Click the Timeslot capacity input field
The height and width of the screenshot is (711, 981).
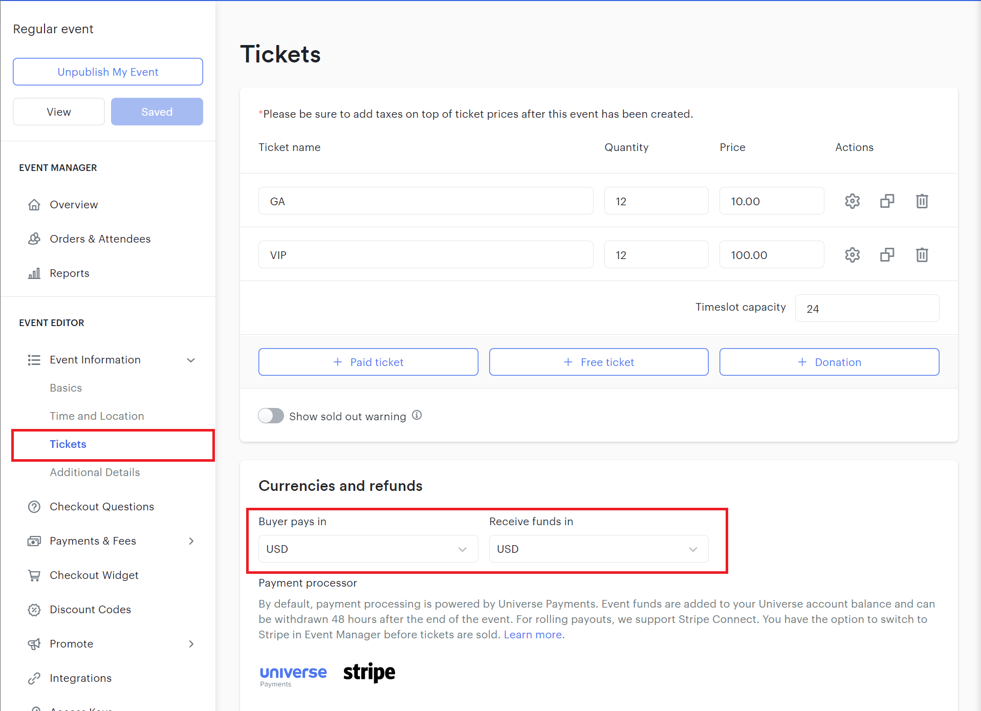click(x=866, y=309)
